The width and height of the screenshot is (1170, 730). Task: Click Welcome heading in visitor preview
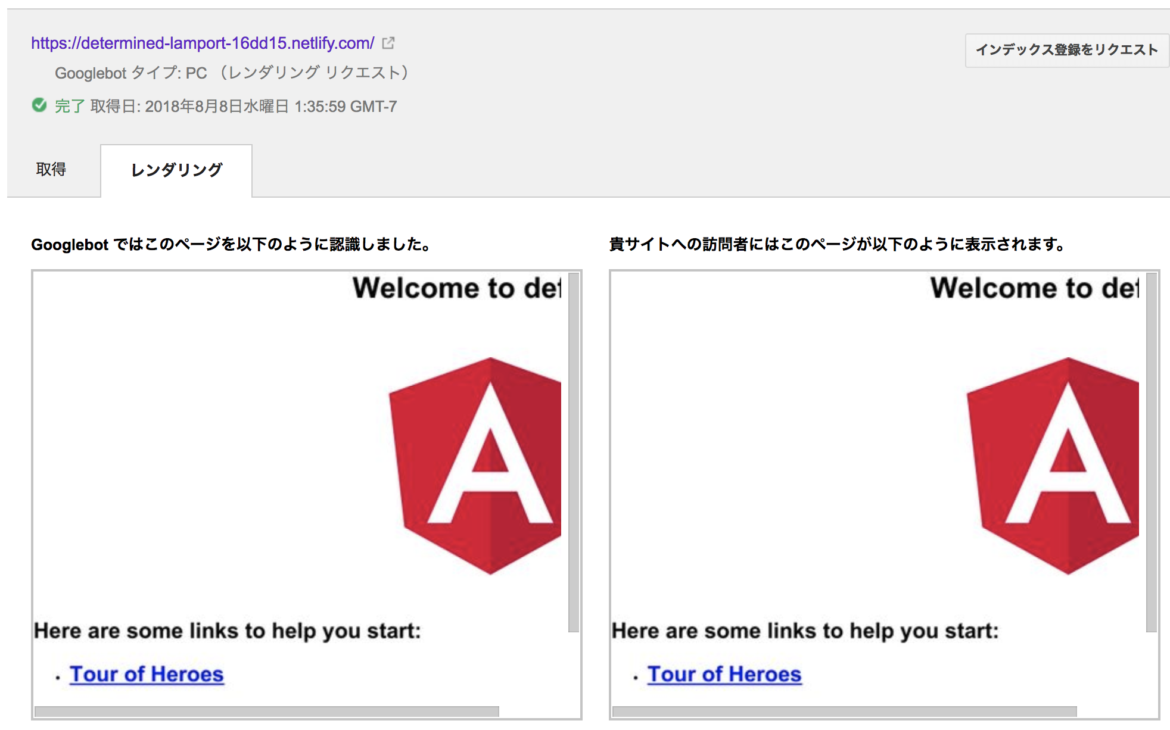[x=1034, y=288]
